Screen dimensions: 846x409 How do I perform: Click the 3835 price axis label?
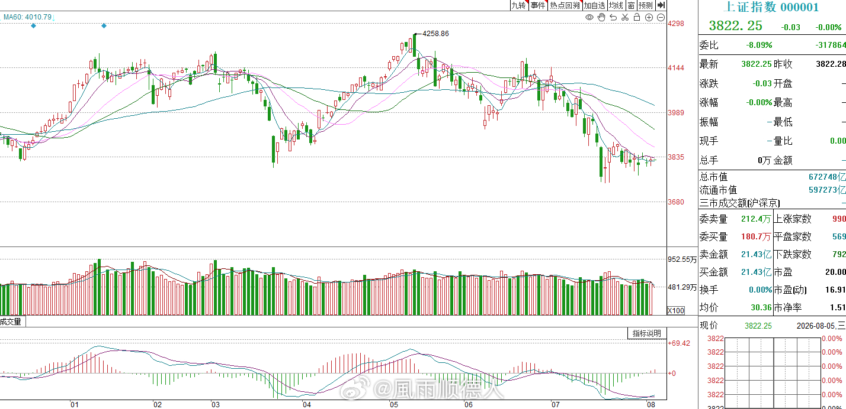click(676, 157)
